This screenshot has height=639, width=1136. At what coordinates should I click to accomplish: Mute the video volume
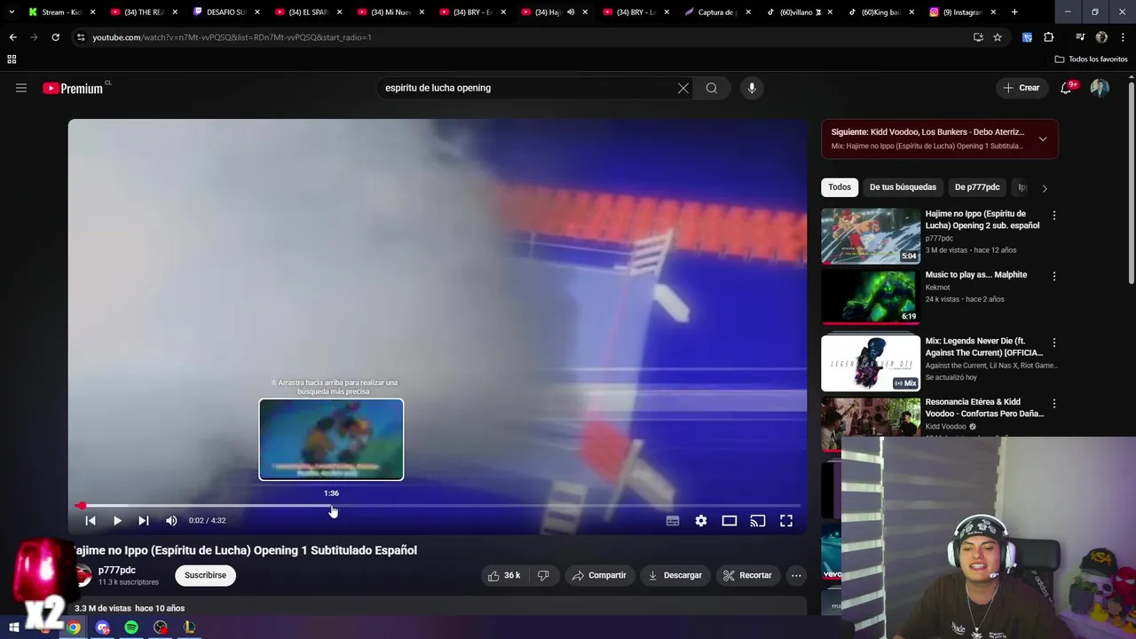click(171, 521)
